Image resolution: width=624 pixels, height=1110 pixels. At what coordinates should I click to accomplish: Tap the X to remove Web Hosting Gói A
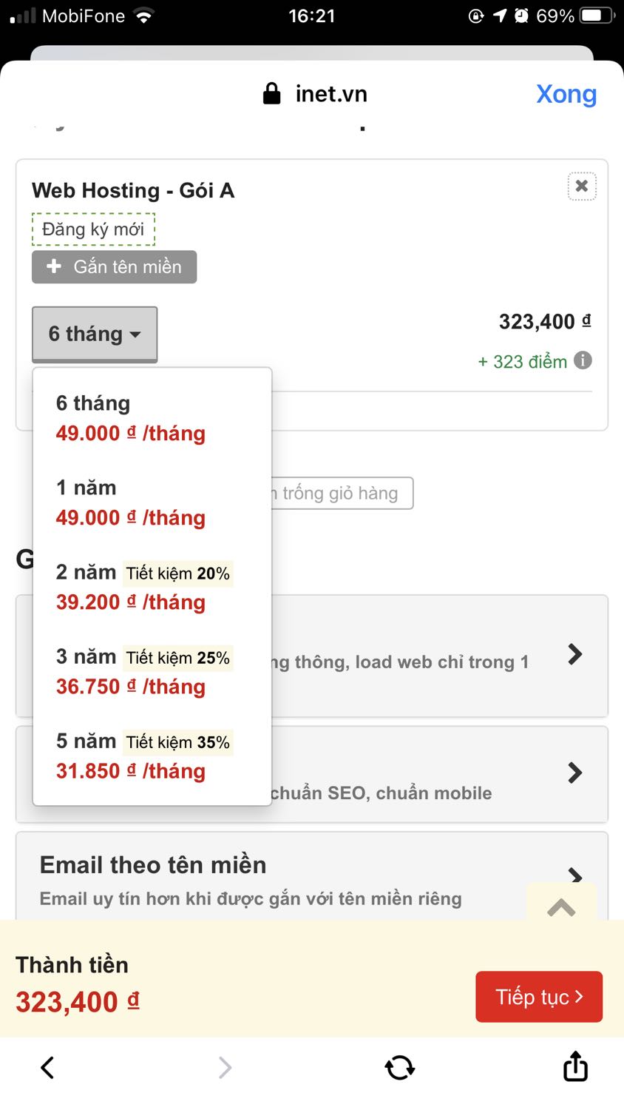[x=582, y=186]
